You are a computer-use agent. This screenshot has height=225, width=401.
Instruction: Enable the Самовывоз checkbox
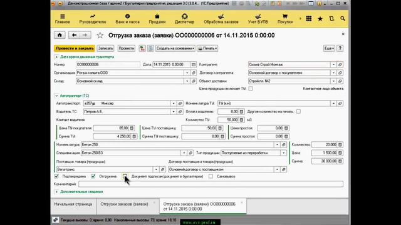coord(211,176)
